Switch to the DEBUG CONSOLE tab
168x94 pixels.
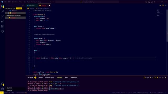[50, 78]
